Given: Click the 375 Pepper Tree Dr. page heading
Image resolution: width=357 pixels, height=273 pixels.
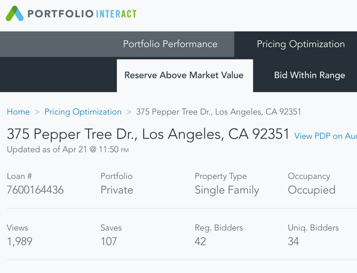Looking at the screenshot, I should 148,134.
